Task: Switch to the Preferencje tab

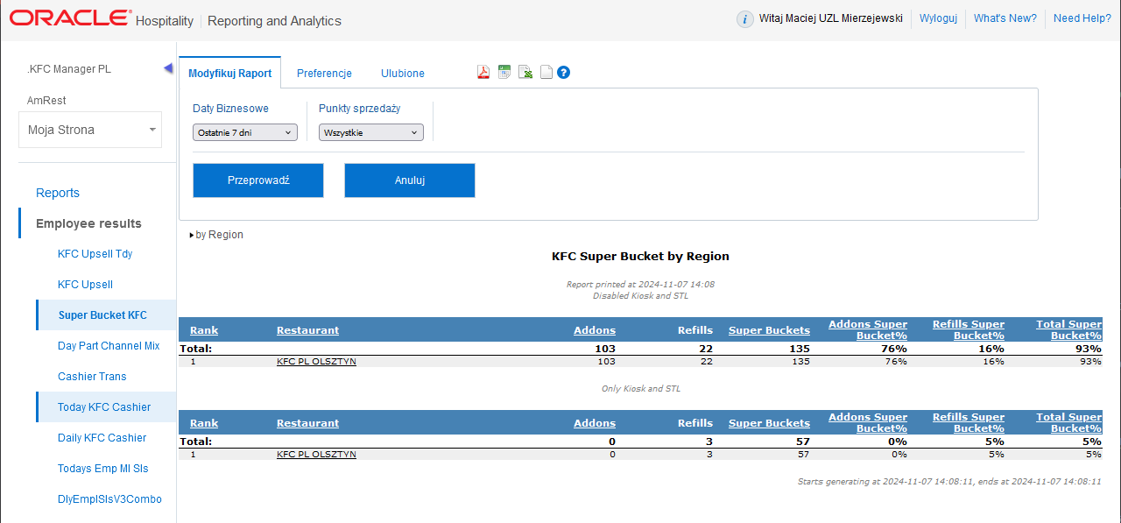Action: [324, 74]
